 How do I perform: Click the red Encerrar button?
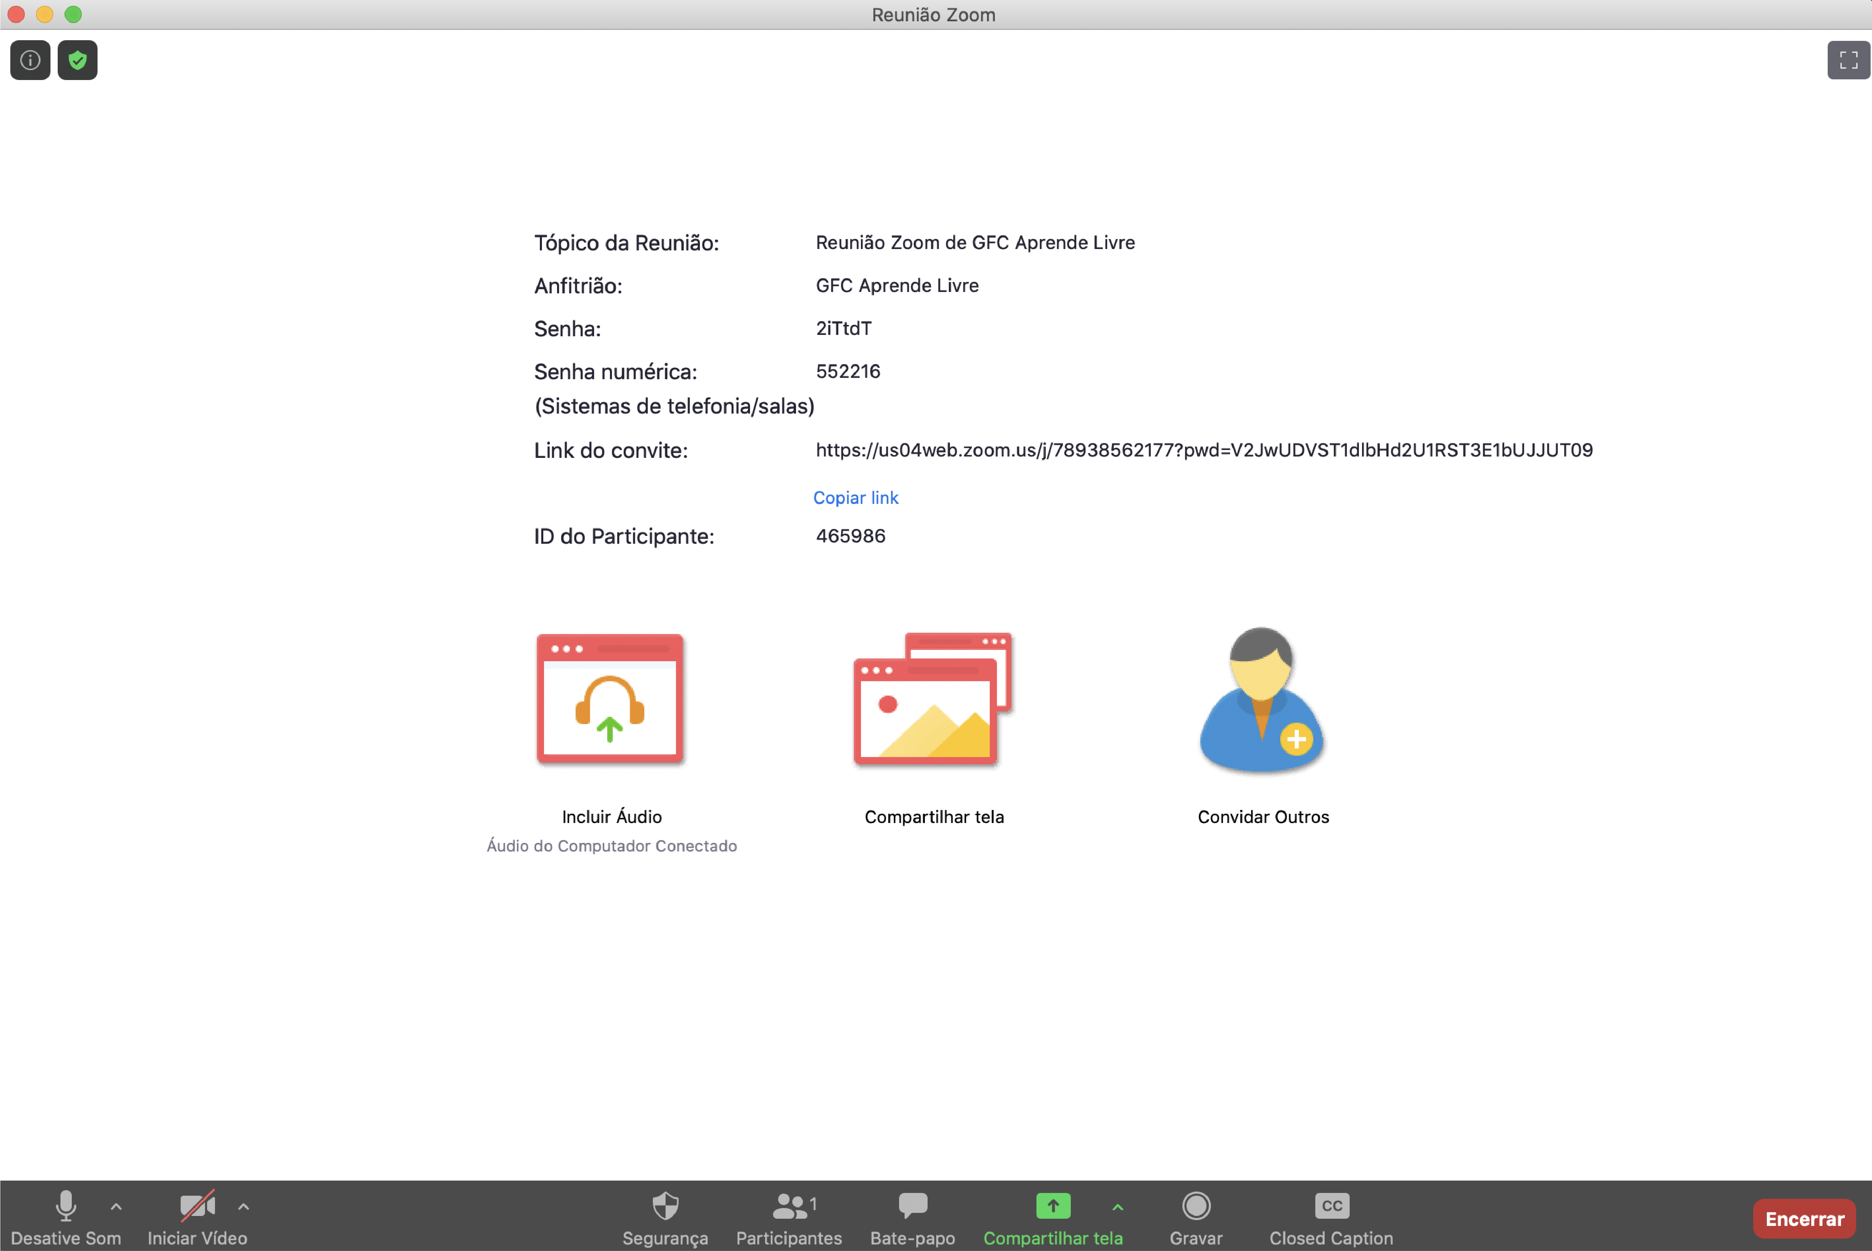1804,1218
